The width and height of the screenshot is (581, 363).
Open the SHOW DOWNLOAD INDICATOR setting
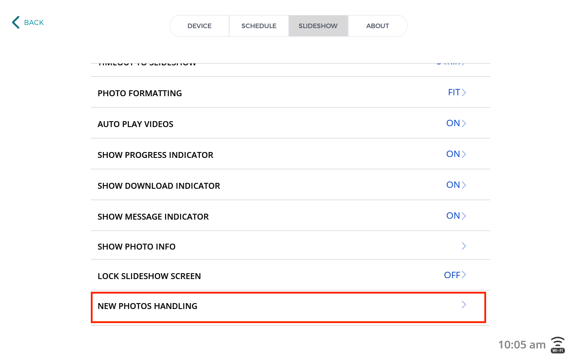coord(290,185)
